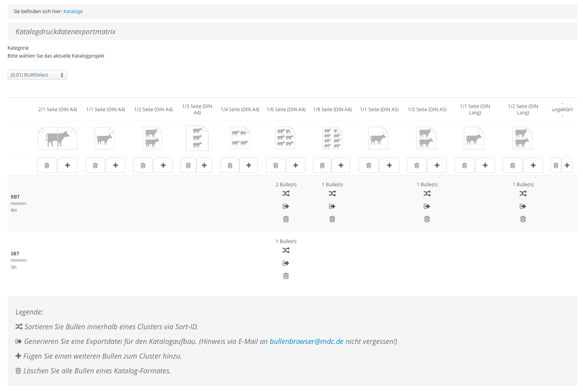Viewport: 583px width, 392px height.
Task: Export RBT cluster for 1/2 Seite DIN A5
Action: (427, 206)
